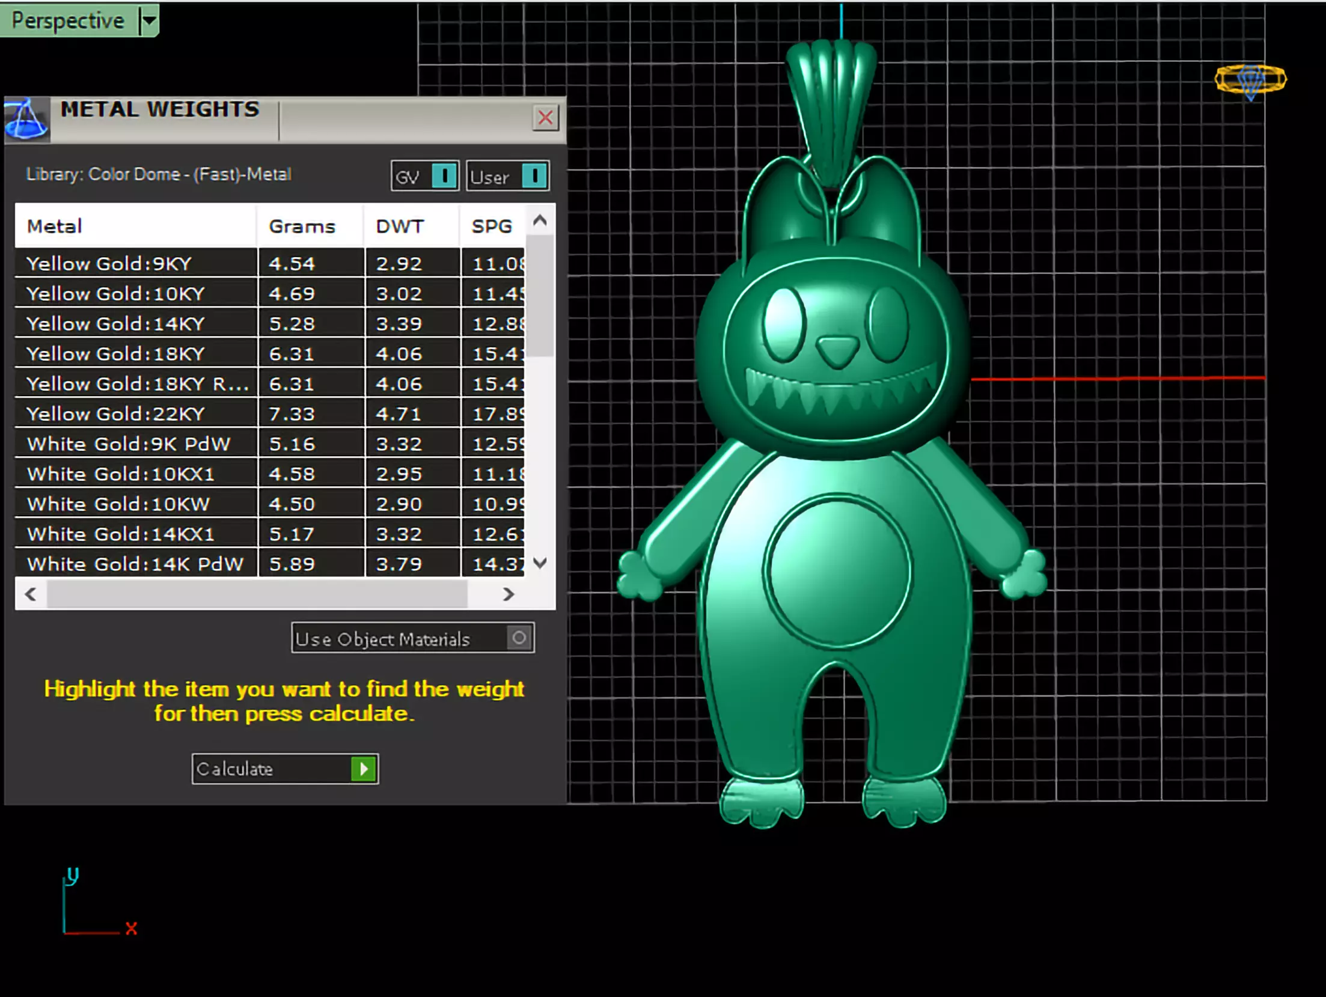Click the Metal column header

coord(54,227)
